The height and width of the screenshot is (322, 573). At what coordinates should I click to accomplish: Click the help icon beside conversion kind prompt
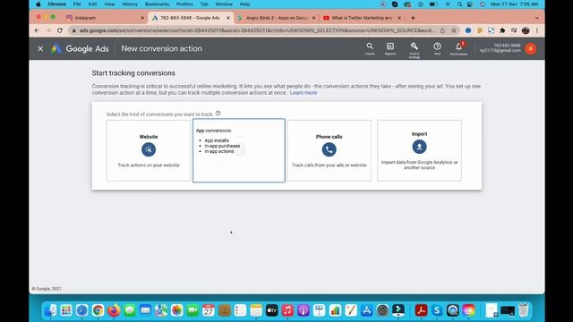(x=218, y=114)
